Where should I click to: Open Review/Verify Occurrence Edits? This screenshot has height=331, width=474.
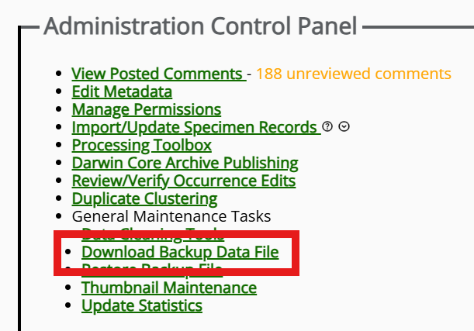point(184,181)
